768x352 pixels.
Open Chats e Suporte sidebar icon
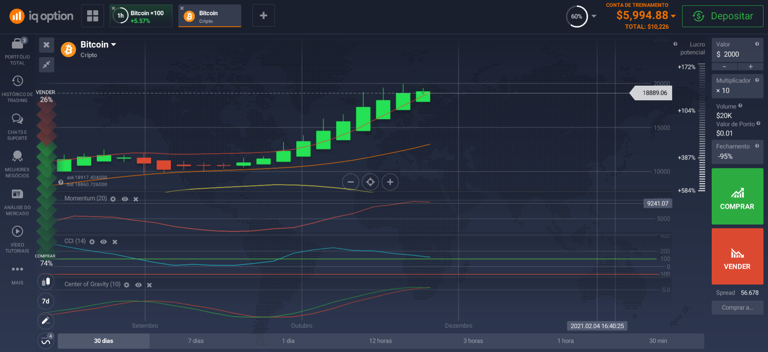(17, 127)
